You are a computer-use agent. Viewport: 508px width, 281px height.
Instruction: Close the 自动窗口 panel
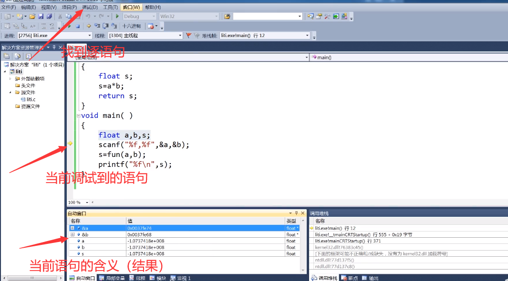click(303, 213)
